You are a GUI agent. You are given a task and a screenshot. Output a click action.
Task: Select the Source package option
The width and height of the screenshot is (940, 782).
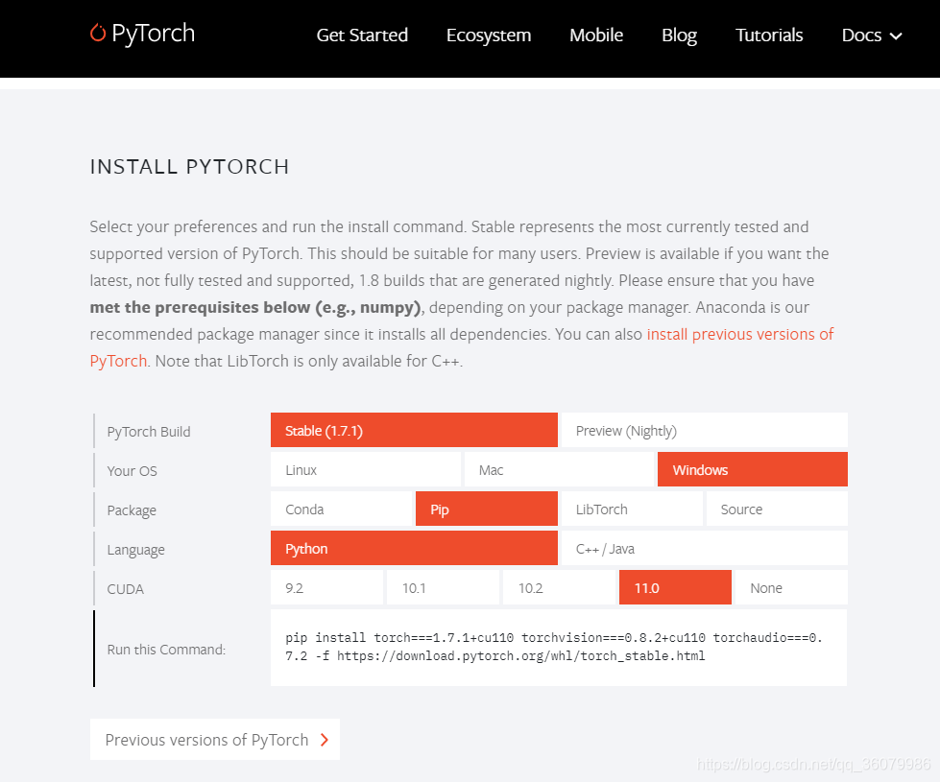point(777,509)
